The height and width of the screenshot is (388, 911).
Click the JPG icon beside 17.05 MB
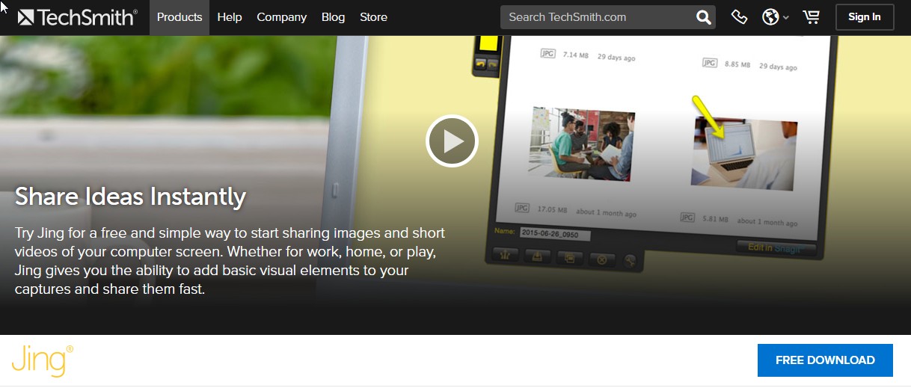pos(523,208)
